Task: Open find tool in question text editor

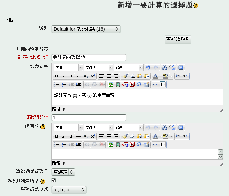Action: (x=165, y=68)
